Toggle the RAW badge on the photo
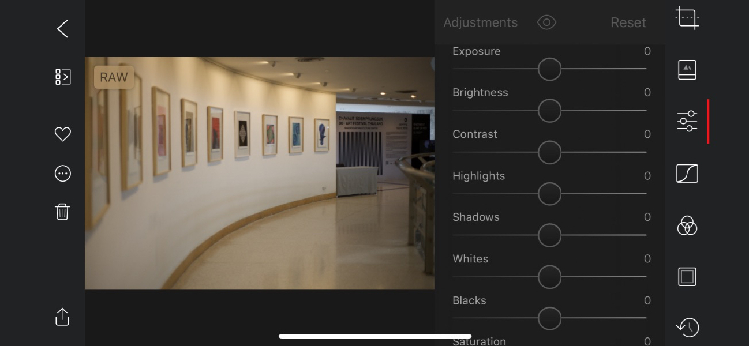Screen dimensions: 749x346 click(x=114, y=77)
